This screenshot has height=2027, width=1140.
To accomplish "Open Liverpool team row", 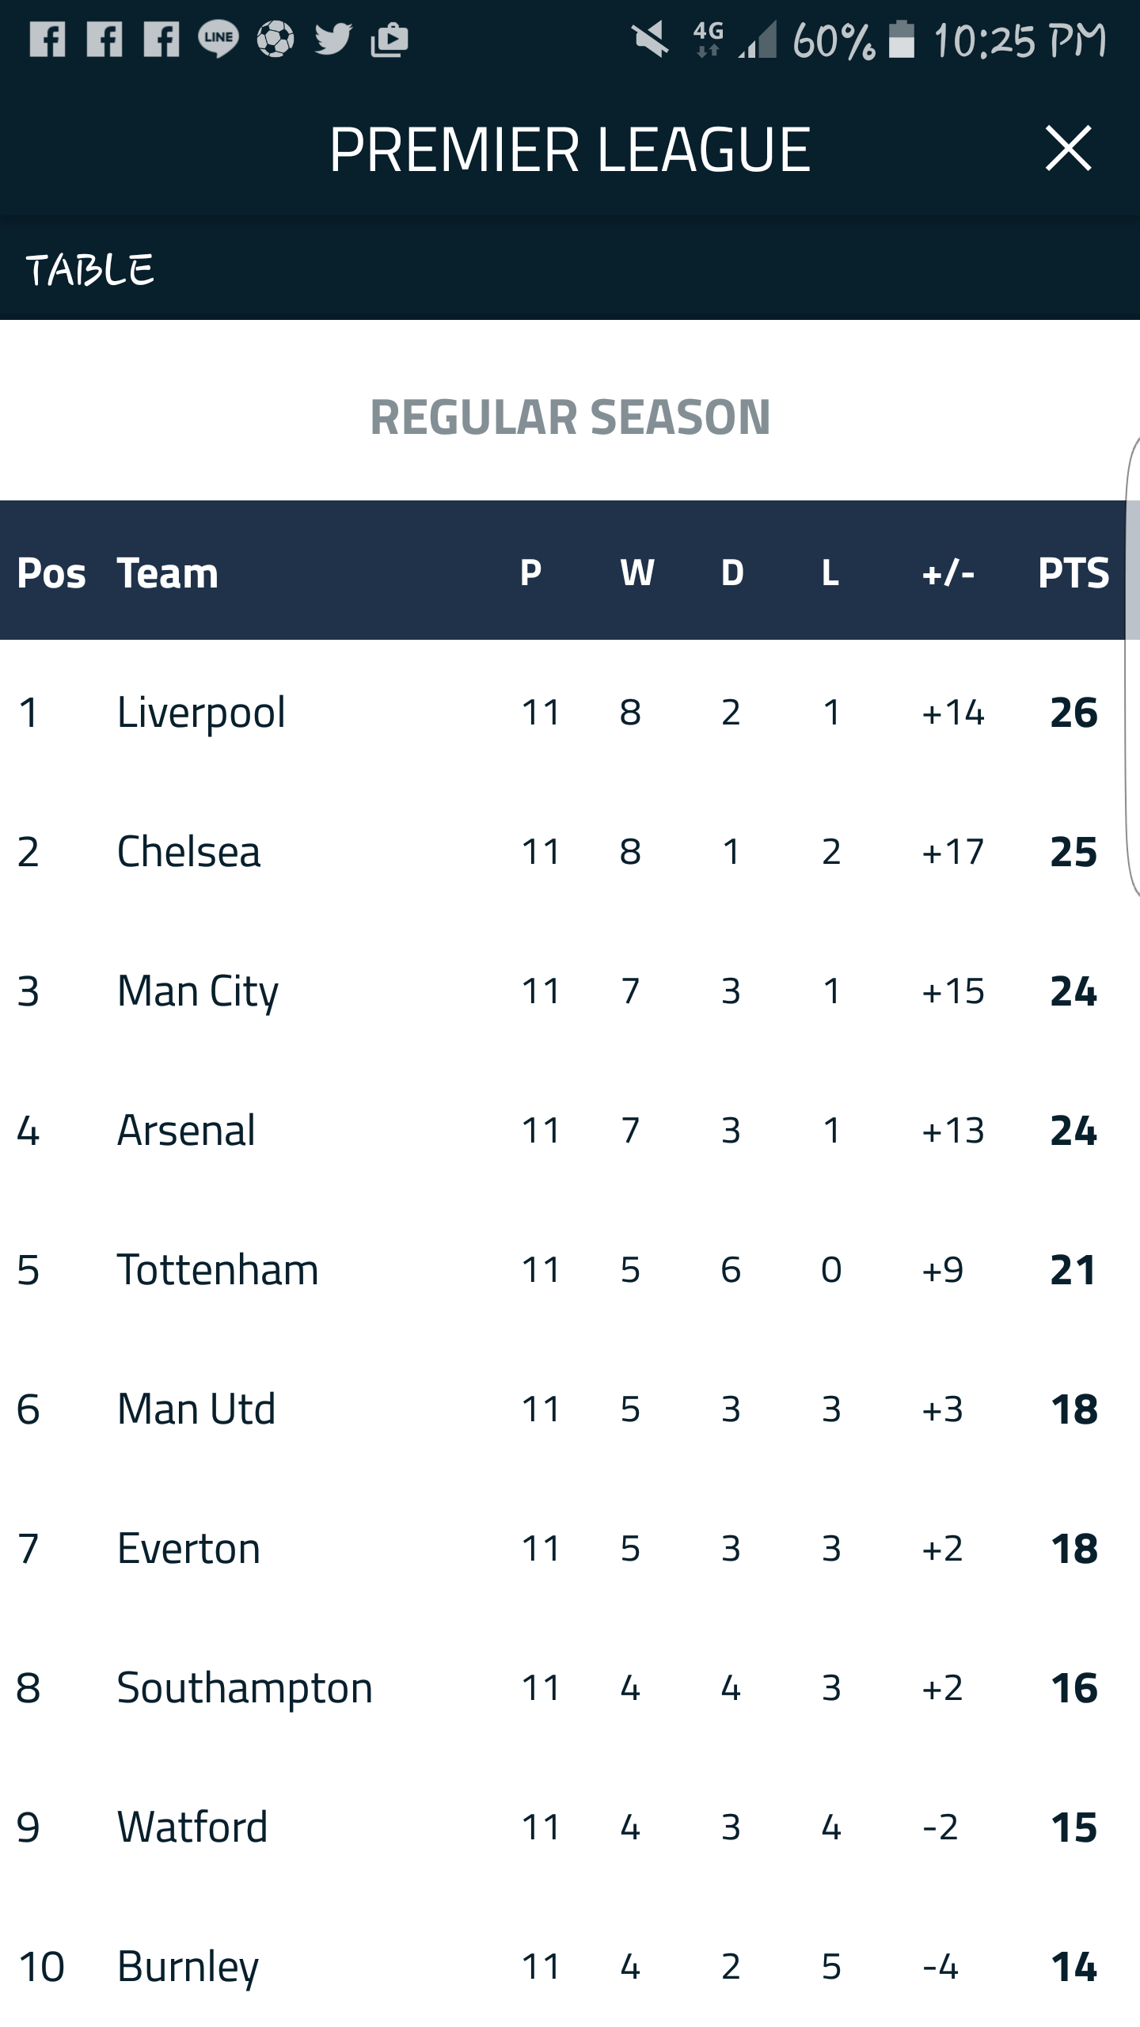I will coord(201,712).
